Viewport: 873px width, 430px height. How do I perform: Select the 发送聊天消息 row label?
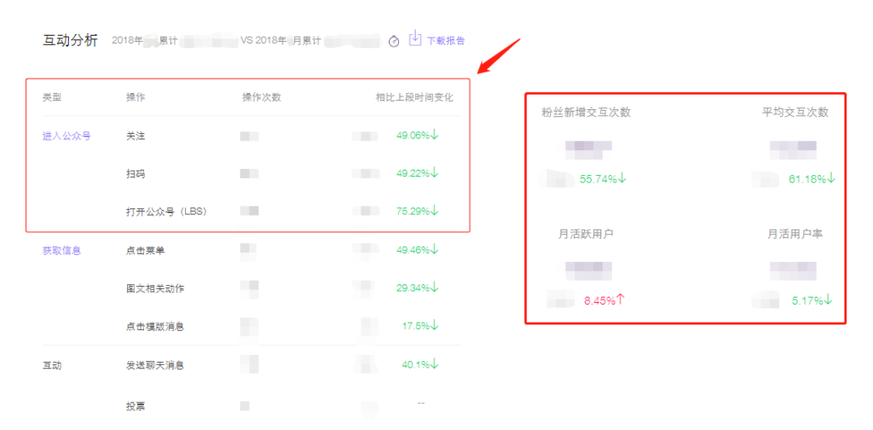coord(155,365)
